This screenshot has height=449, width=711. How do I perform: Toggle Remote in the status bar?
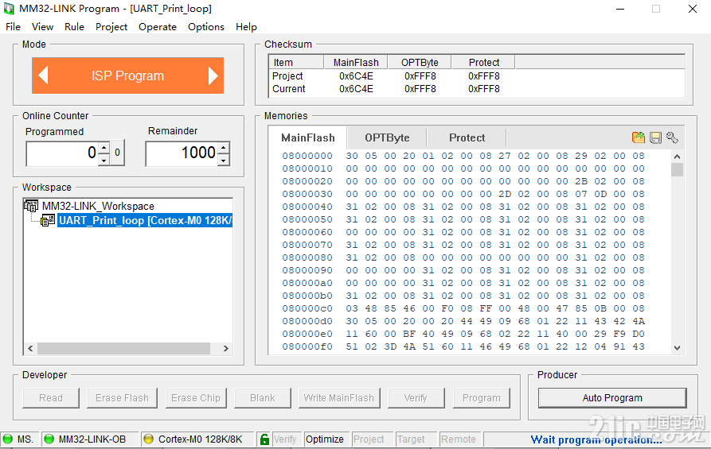coord(459,439)
